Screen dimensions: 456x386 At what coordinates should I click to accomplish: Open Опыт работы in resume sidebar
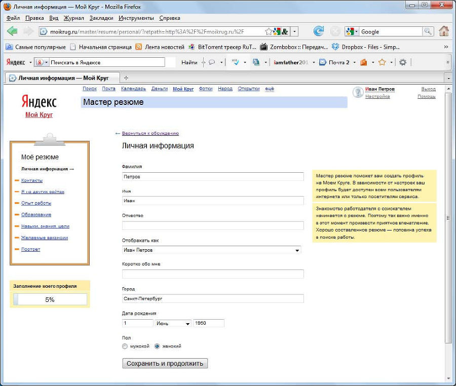pos(36,203)
